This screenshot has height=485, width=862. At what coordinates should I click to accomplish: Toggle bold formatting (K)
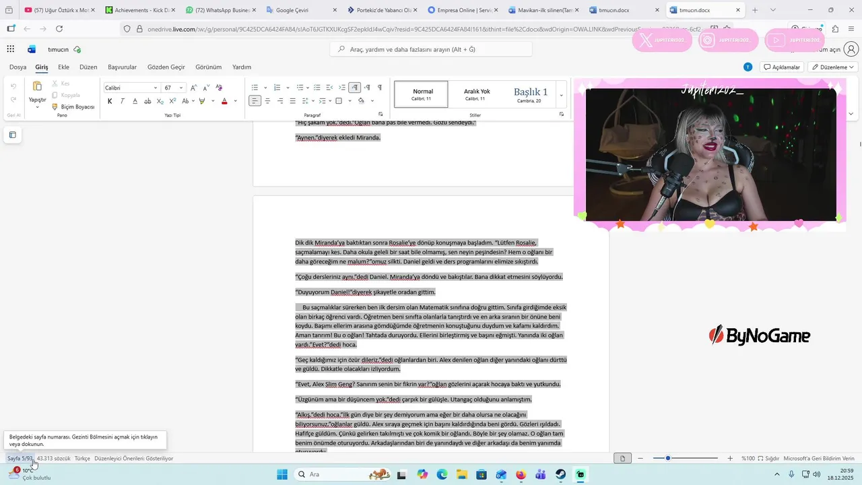pos(110,101)
